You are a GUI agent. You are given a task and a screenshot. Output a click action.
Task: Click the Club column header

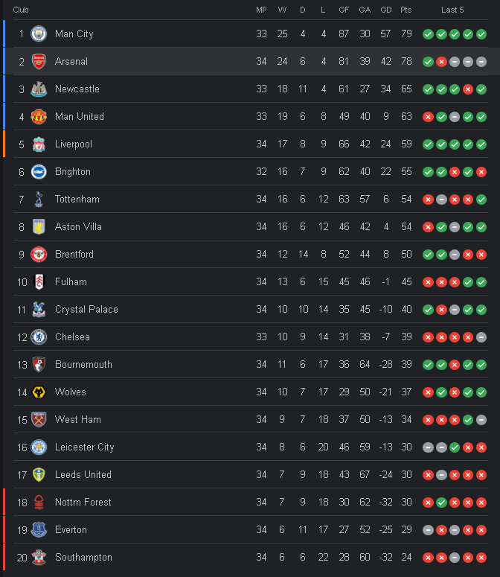pyautogui.click(x=21, y=10)
